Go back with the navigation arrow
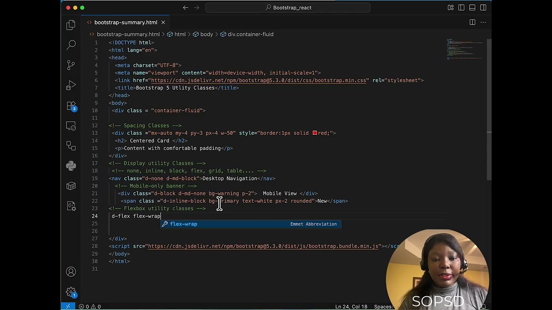 tap(185, 7)
